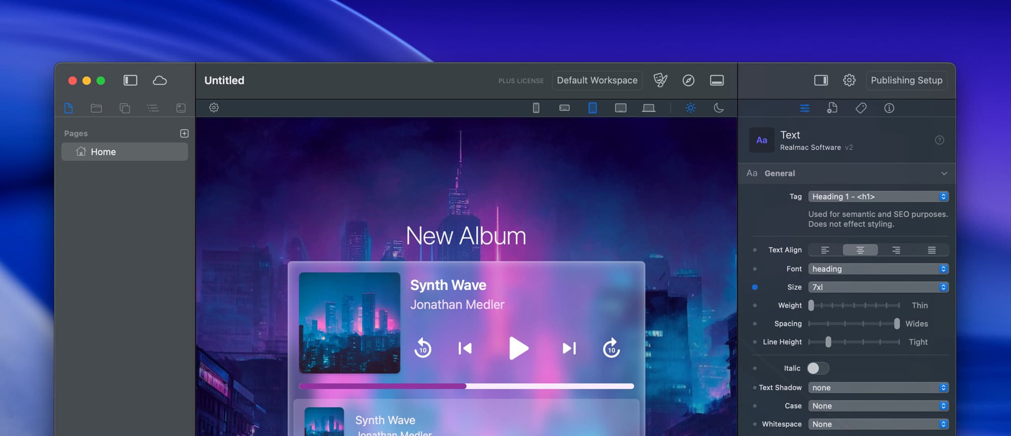Switch to the stacked copies sidebar tab
The image size is (1011, 436).
125,108
